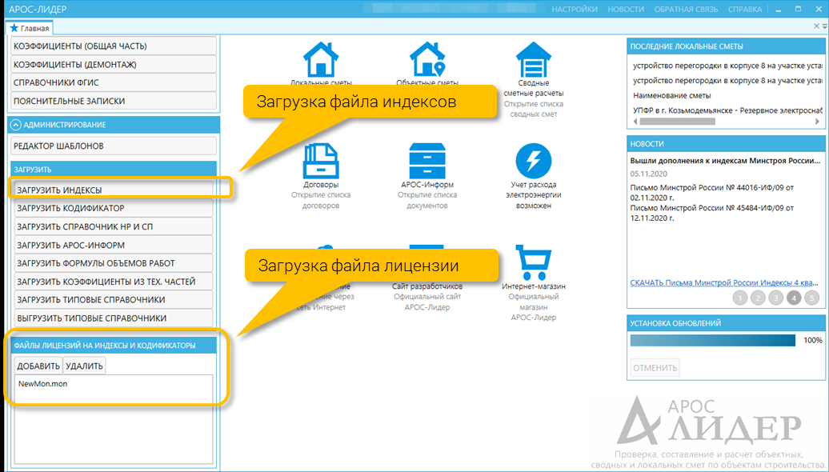829x472 pixels.
Task: Click ЗАГРУЗИТЬ СПРАВОЧНИК НР И СП
Action: [114, 226]
